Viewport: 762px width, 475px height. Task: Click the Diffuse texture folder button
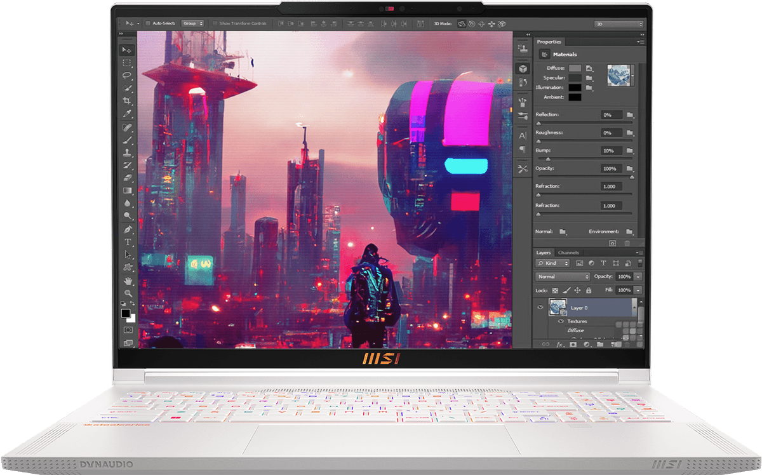click(x=589, y=68)
